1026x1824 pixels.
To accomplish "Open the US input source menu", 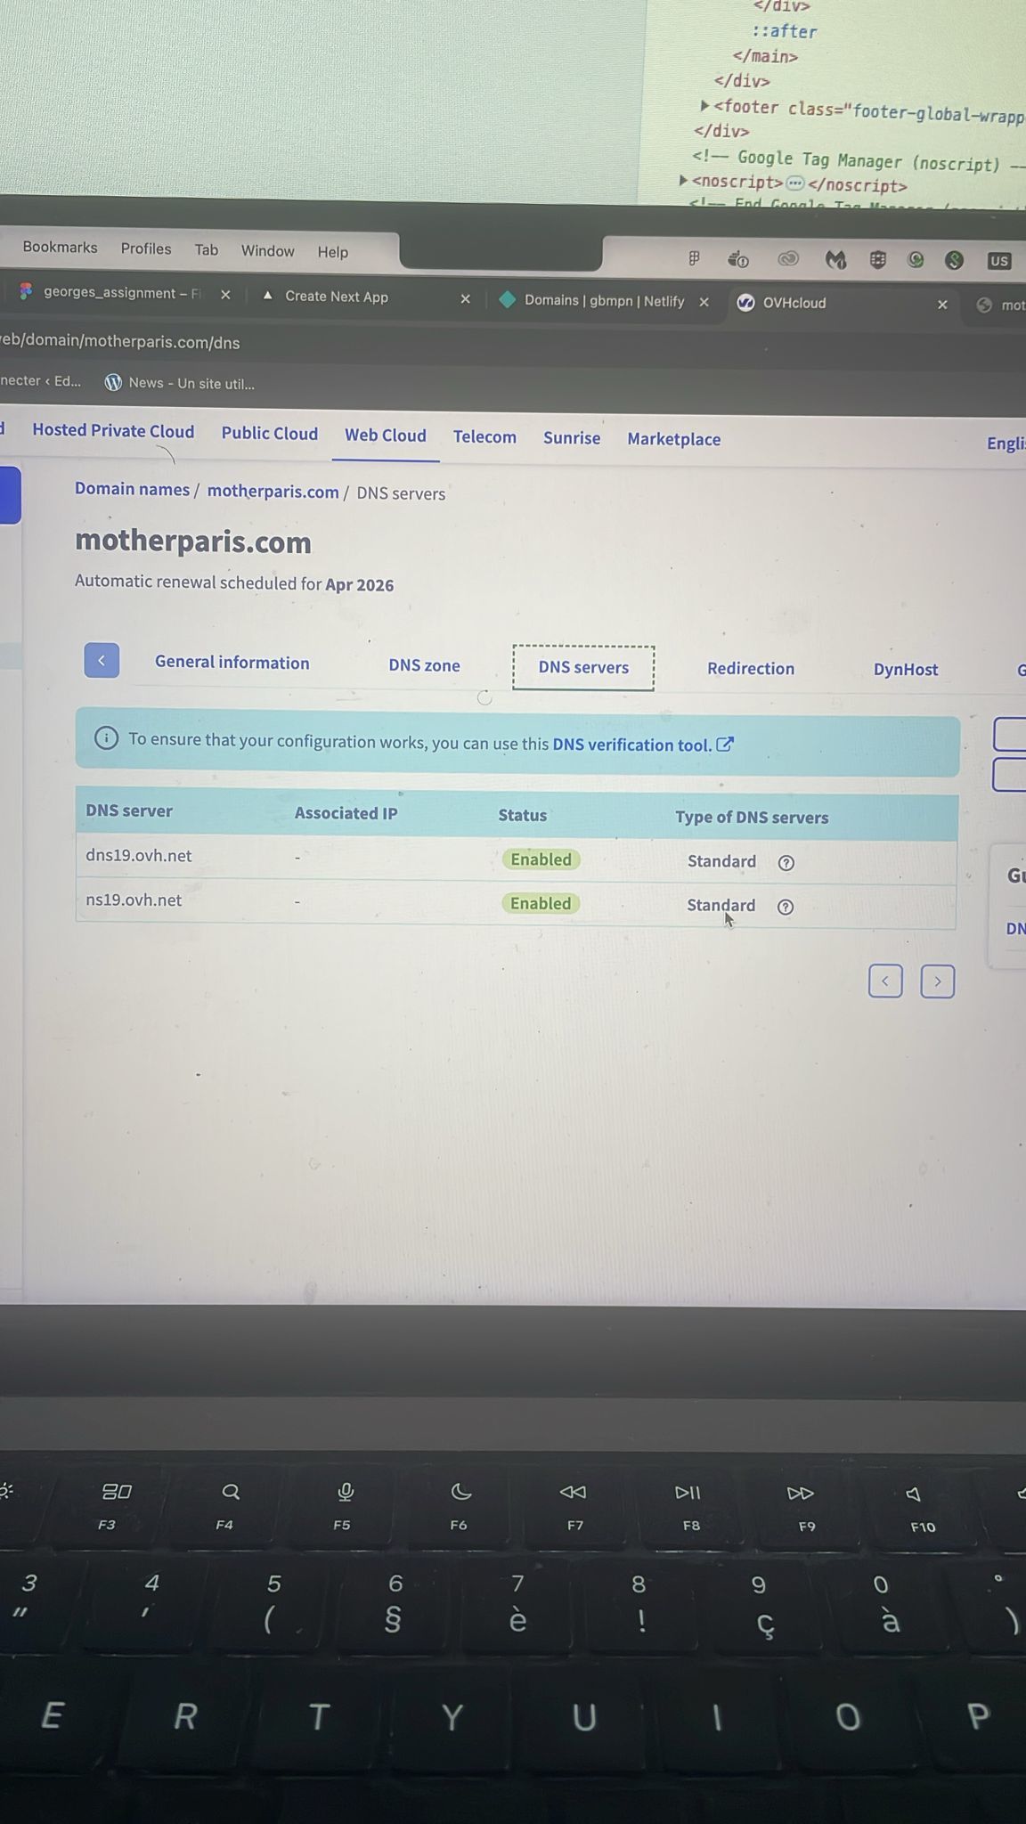I will pyautogui.click(x=998, y=261).
